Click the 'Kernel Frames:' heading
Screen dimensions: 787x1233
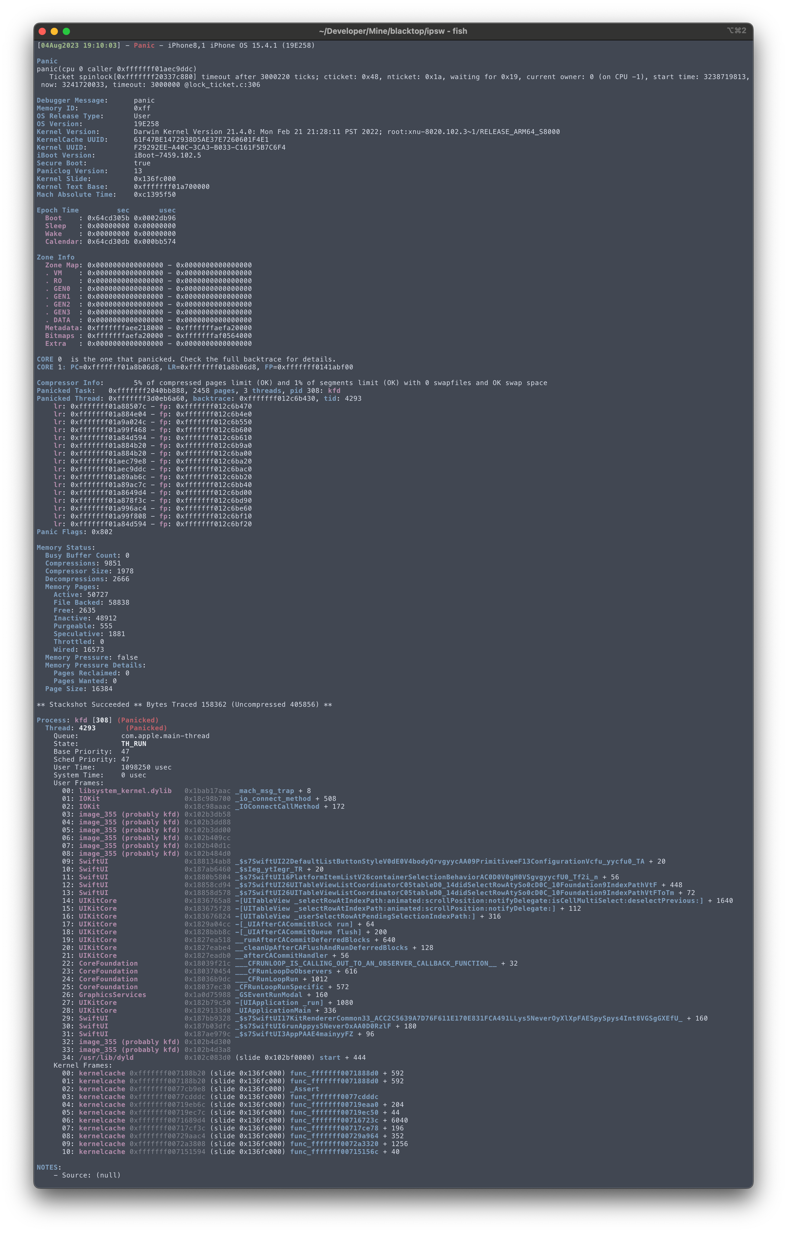coord(83,1066)
